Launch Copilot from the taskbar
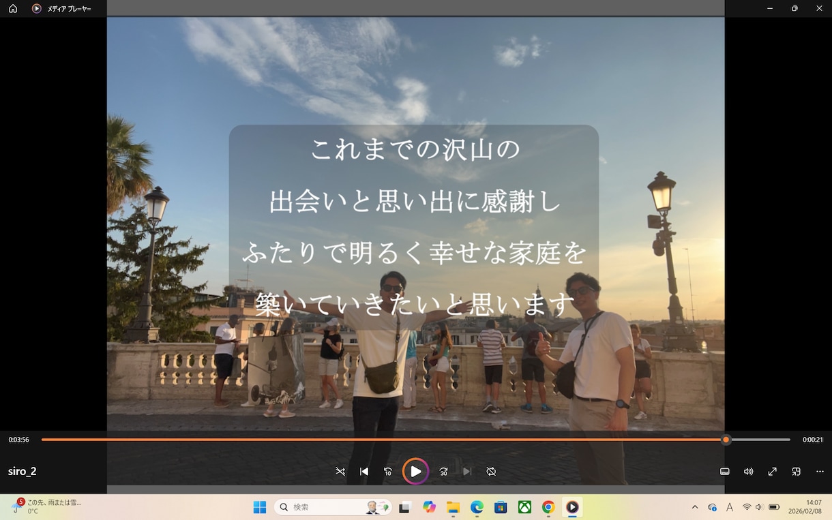Viewport: 832px width, 520px height. point(429,507)
